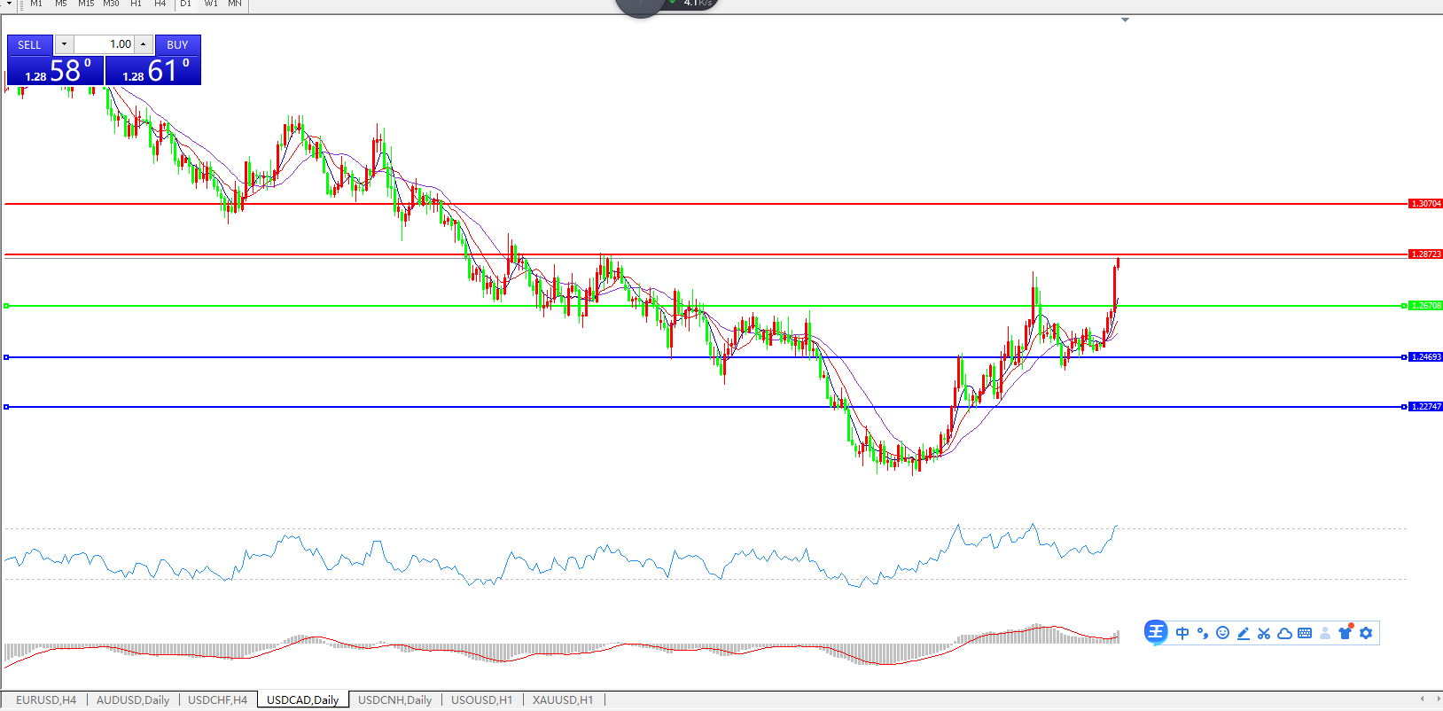The image size is (1443, 711).
Task: Click the lot size 1.00 input field
Action: click(x=105, y=44)
